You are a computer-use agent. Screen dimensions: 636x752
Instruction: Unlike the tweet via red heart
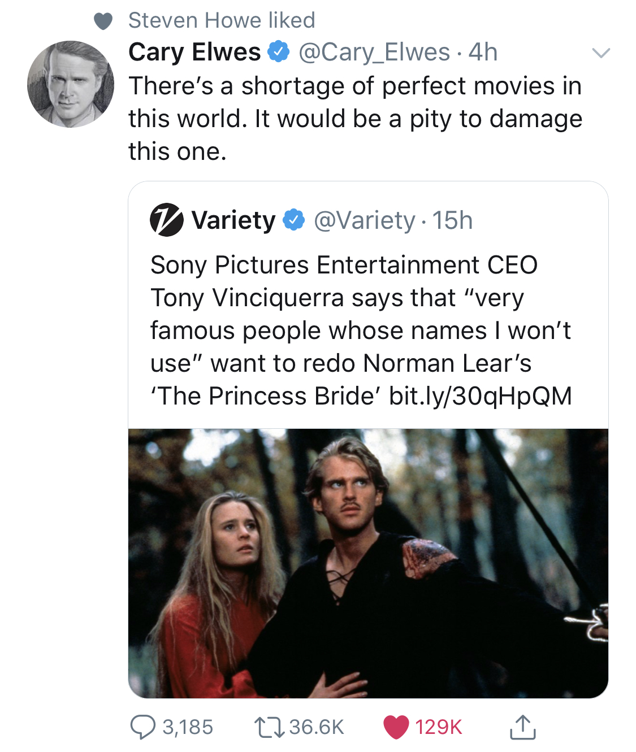point(396,727)
